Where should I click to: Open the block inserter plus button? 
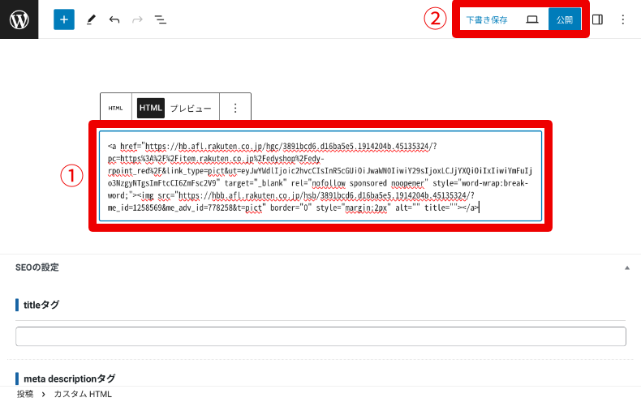[64, 19]
